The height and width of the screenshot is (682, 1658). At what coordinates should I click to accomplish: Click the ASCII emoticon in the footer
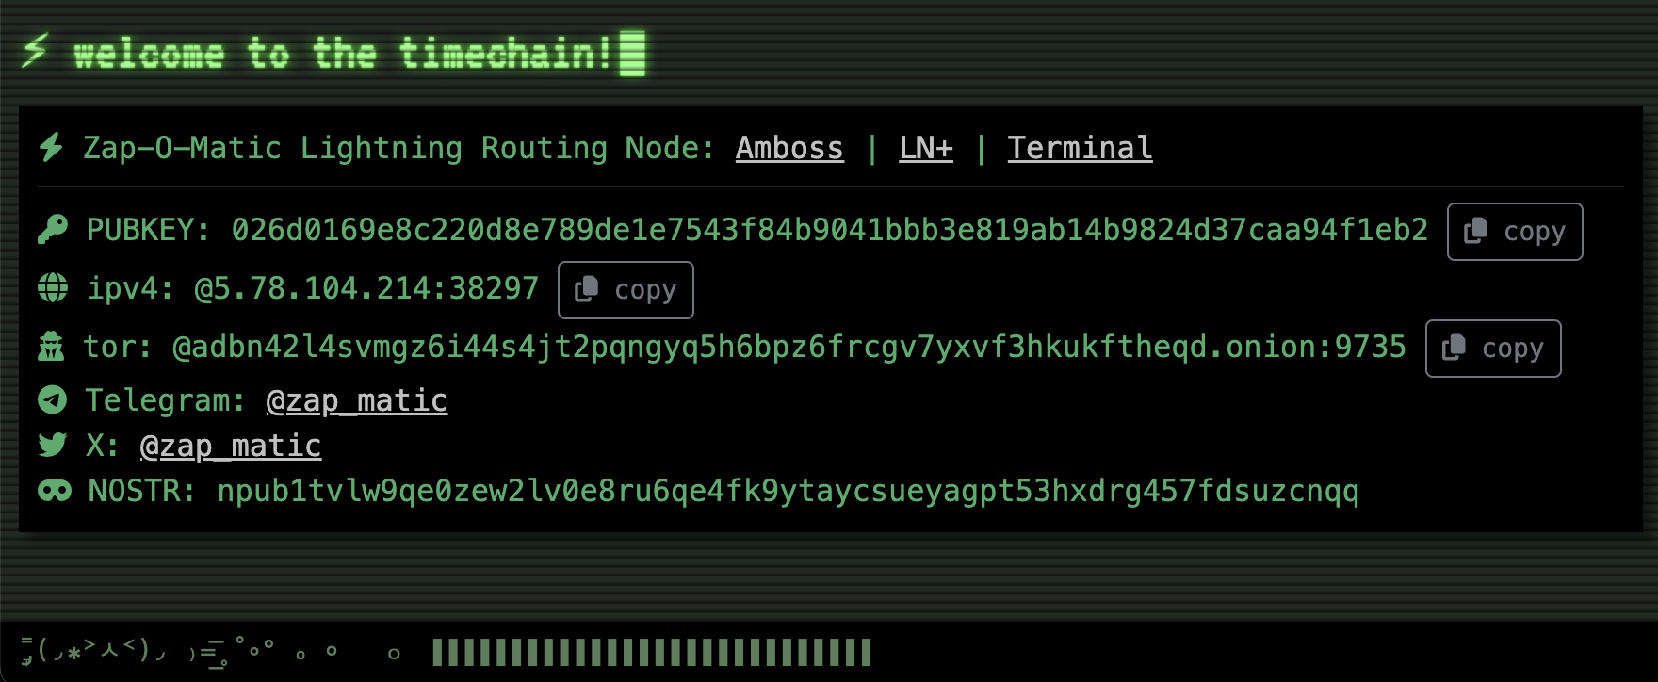coord(94,650)
